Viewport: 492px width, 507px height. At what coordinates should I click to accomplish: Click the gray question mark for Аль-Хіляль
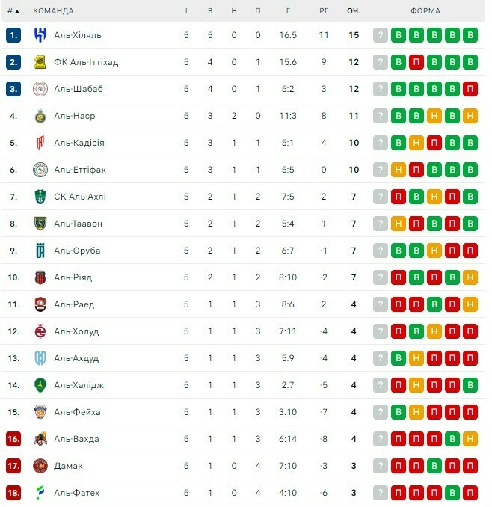(x=381, y=35)
